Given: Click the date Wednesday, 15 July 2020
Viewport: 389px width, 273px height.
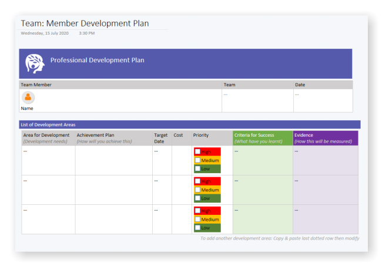Looking at the screenshot, I should [45, 33].
